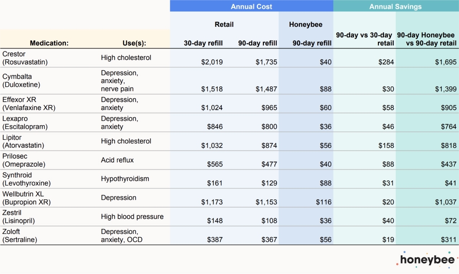Click the $477 Prilosec 90-day cell
This screenshot has height=274, width=459.
pos(269,164)
